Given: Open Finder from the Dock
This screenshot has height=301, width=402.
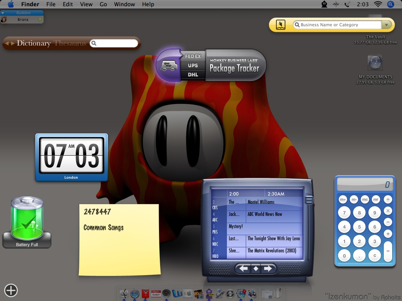Looking at the screenshot, I should point(124,294).
